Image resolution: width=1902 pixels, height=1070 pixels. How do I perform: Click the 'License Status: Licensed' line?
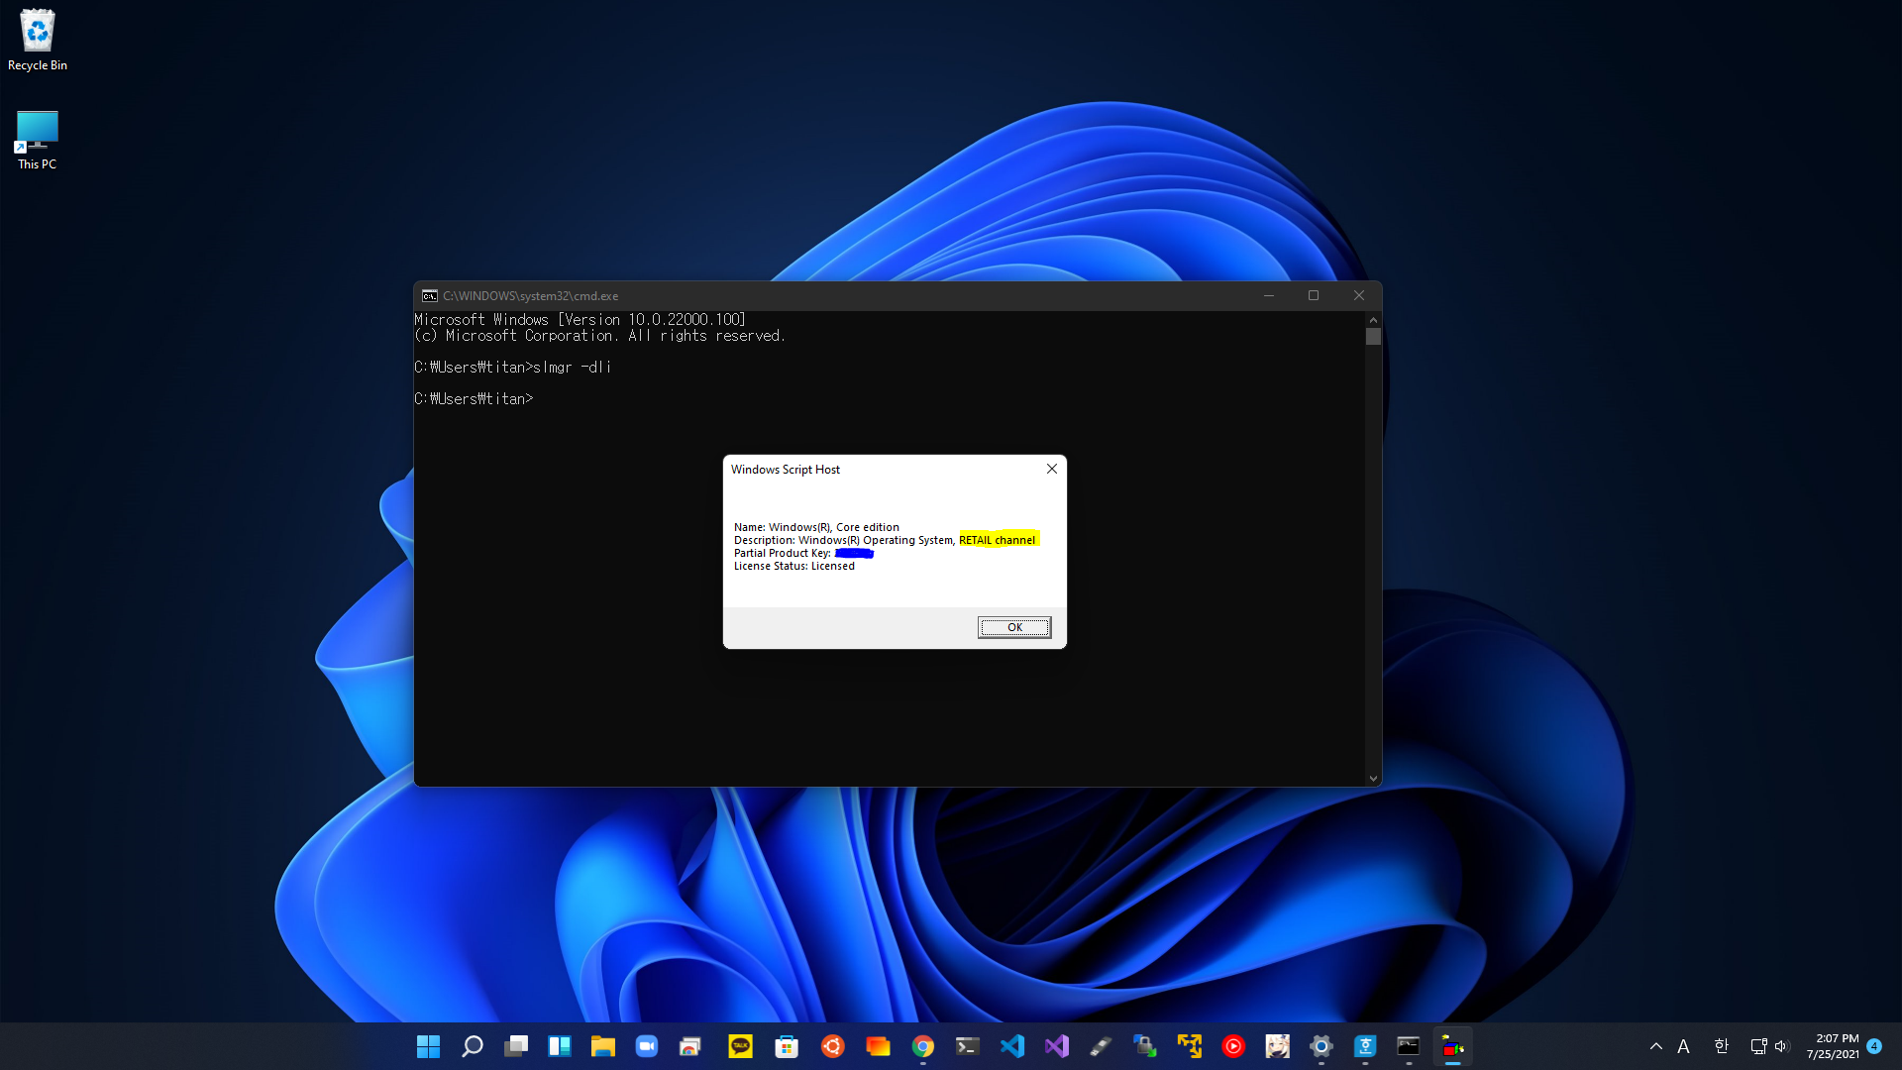click(x=794, y=566)
